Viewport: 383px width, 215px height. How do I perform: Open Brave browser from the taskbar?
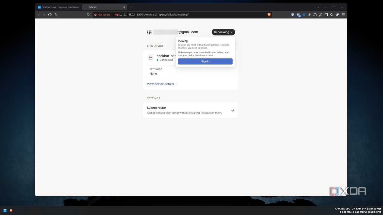11,211
